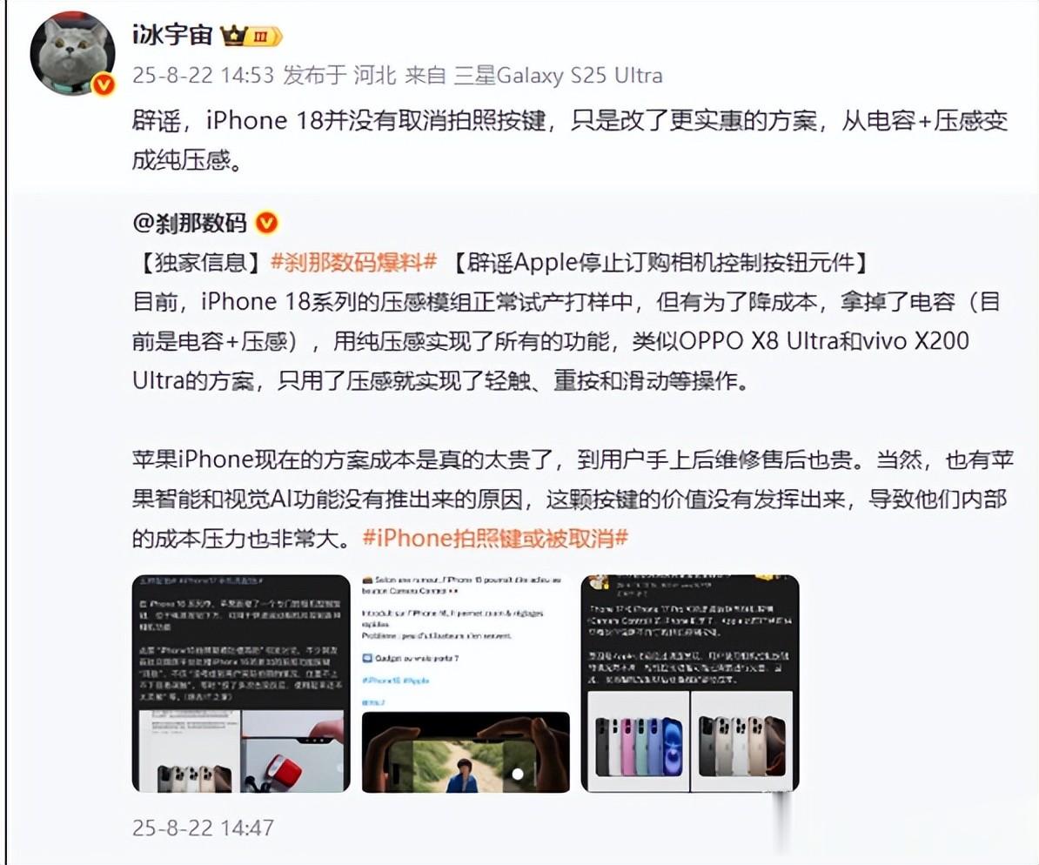Screen dimensions: 1039x865
Task: Open the crown membership level badge
Action: click(x=251, y=36)
